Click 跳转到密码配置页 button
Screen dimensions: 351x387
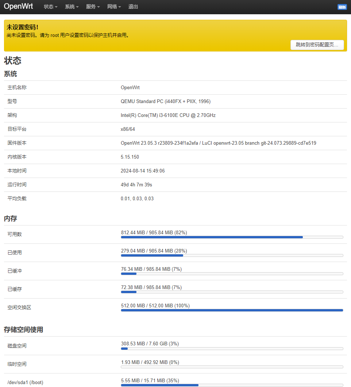click(x=317, y=45)
